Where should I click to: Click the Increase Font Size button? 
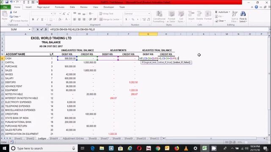[x=64, y=14]
